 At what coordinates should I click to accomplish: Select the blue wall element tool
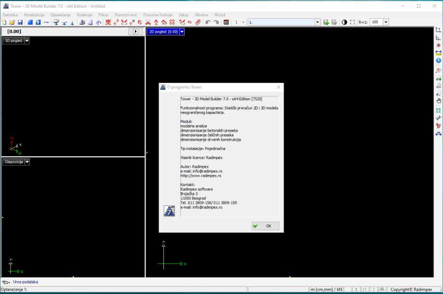[38, 22]
